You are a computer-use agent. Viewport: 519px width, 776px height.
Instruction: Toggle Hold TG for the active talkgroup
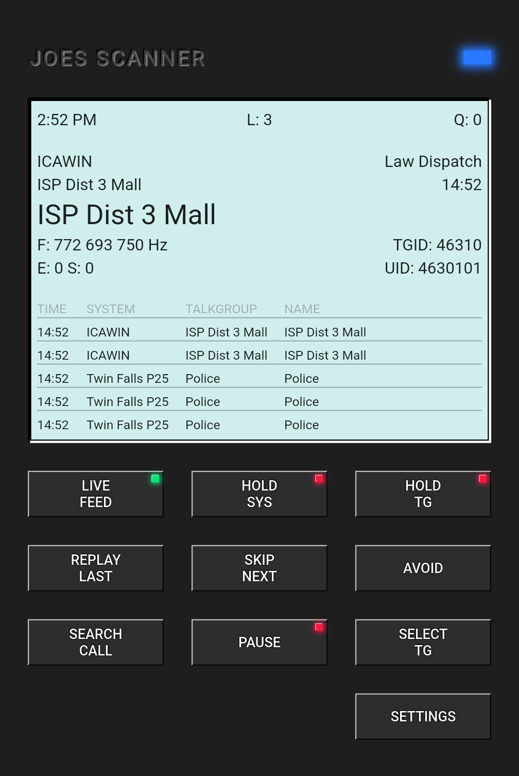tap(422, 494)
